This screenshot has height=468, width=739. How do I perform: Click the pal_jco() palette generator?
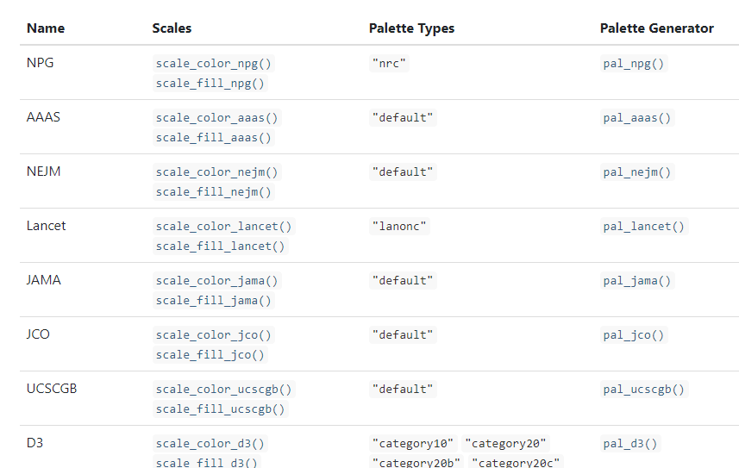pos(634,335)
